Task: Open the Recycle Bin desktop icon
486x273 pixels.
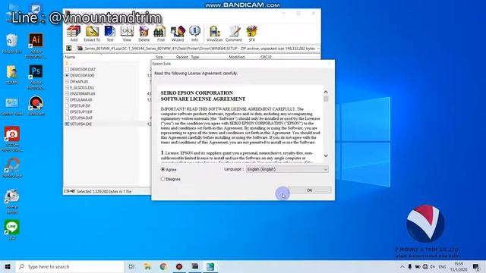Action: tap(12, 44)
